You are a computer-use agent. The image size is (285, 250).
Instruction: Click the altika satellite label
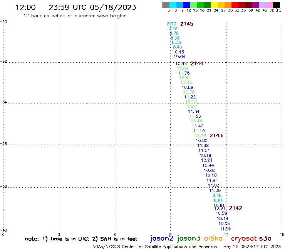[x=213, y=238]
